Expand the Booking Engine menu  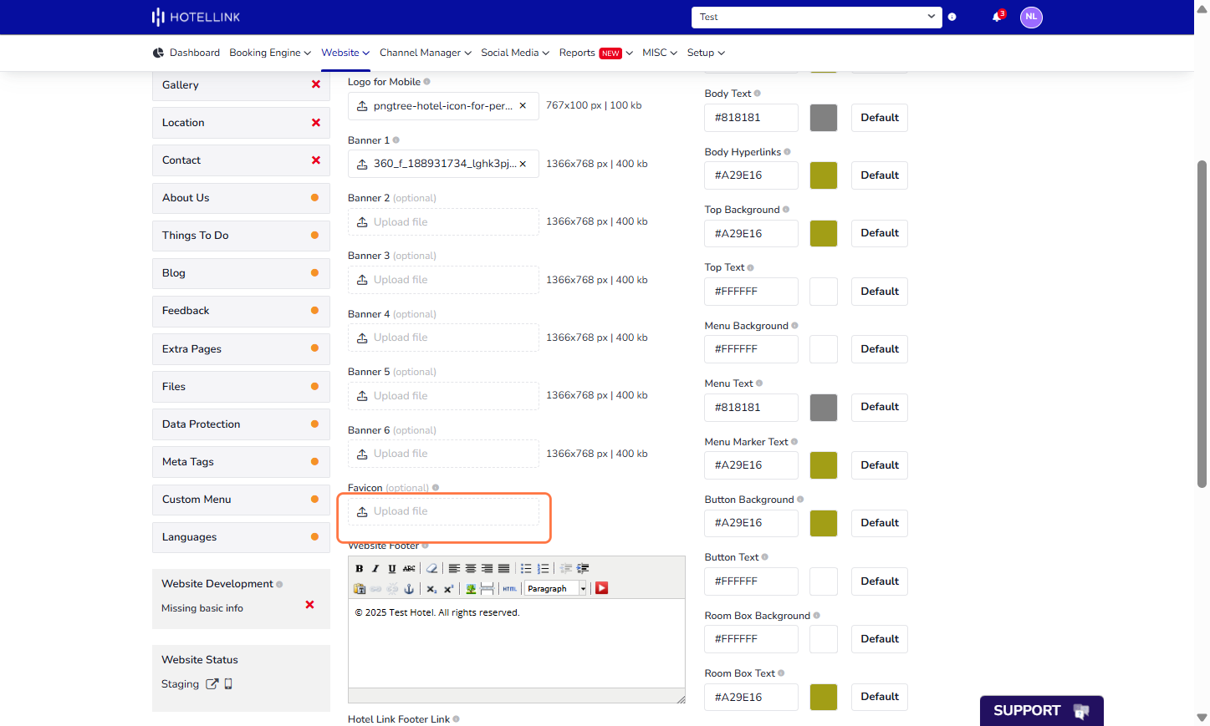click(x=270, y=53)
